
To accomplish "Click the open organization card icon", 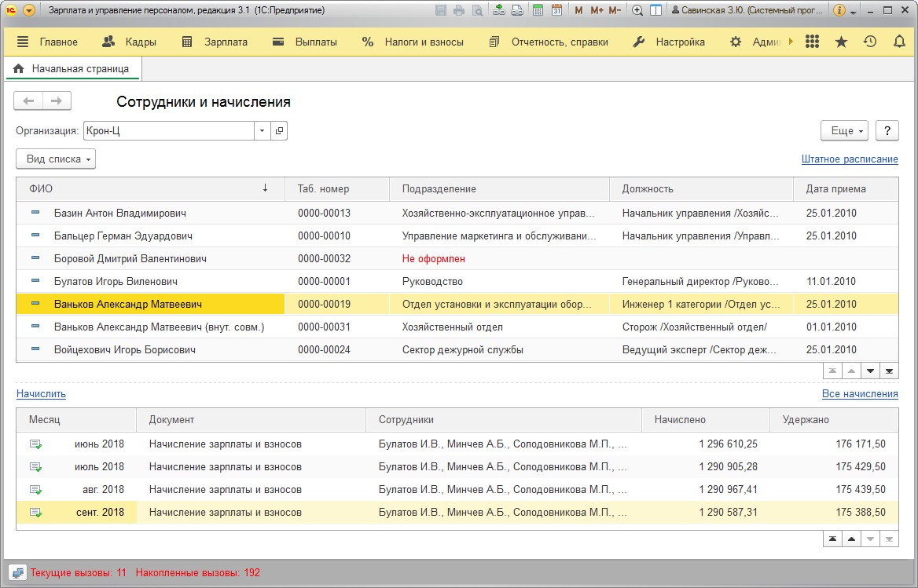I will (x=279, y=131).
